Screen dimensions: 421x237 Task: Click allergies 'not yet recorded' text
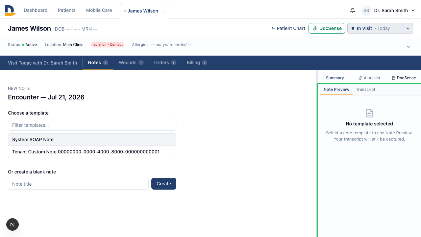[x=171, y=45]
